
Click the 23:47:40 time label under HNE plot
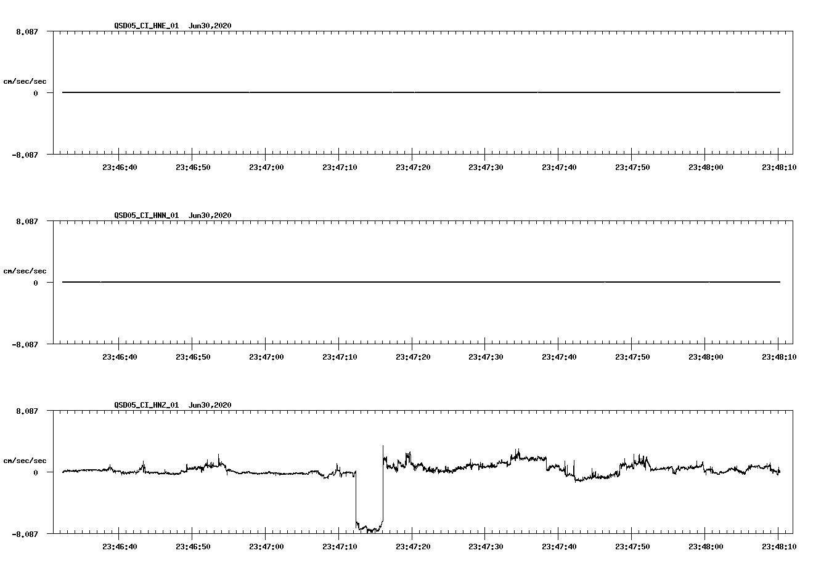559,167
